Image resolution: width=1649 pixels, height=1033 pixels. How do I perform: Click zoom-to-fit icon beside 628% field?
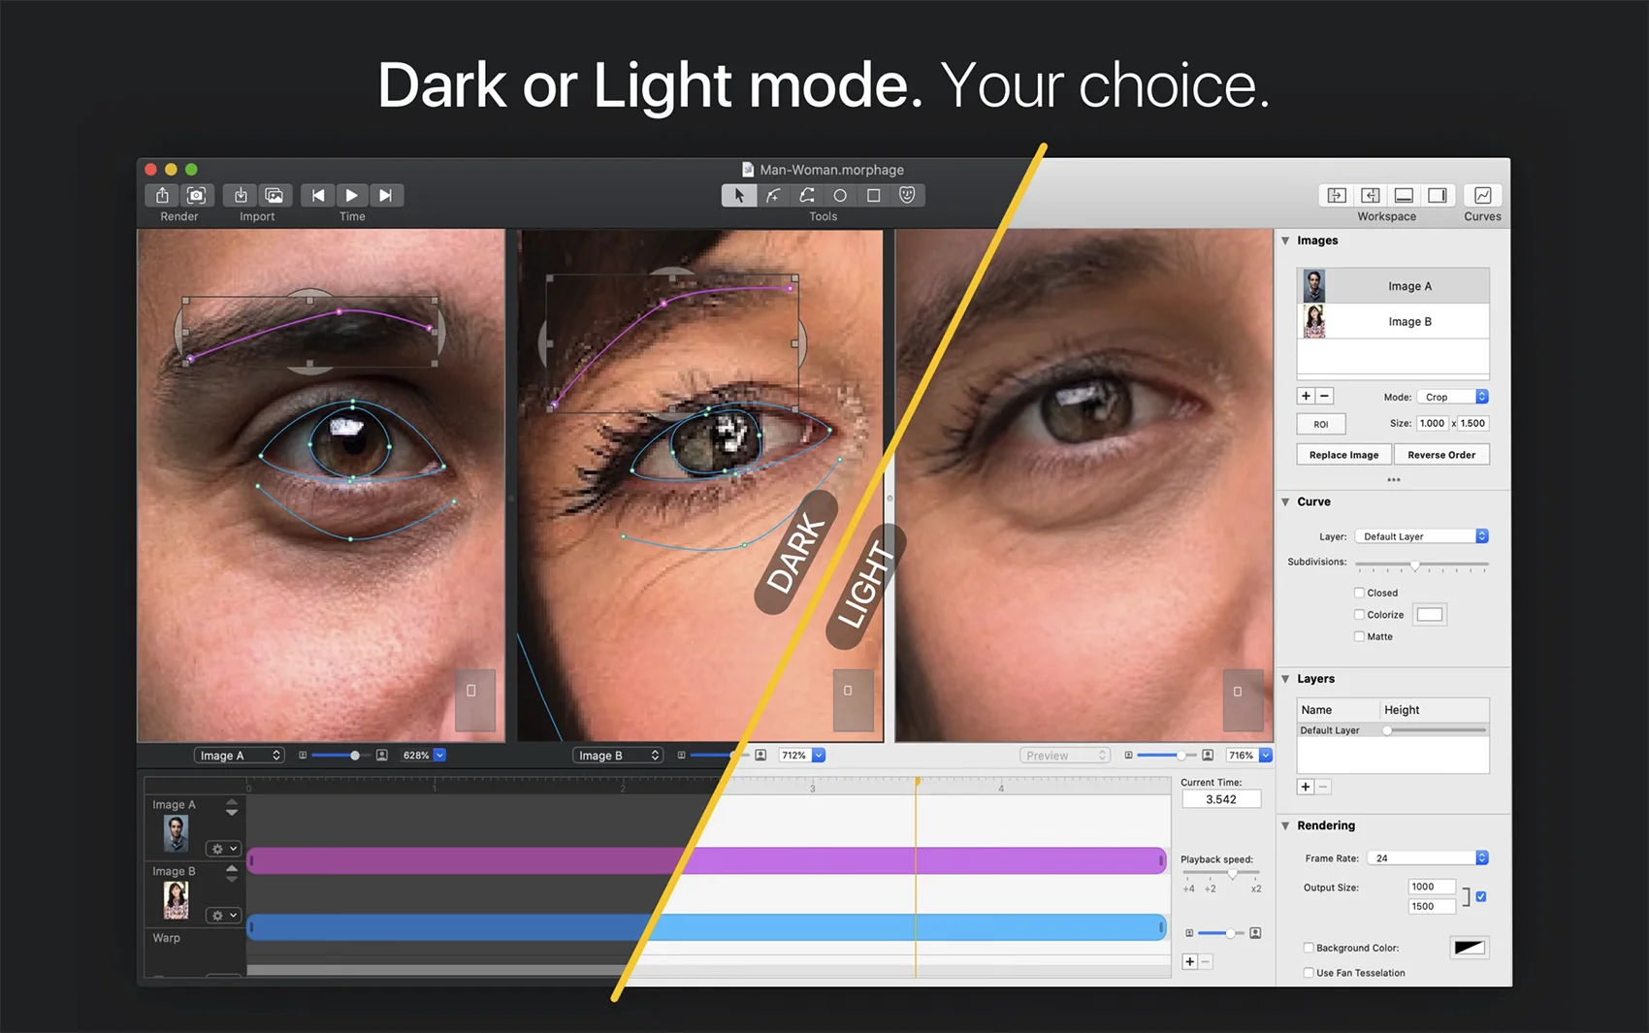[x=382, y=755]
